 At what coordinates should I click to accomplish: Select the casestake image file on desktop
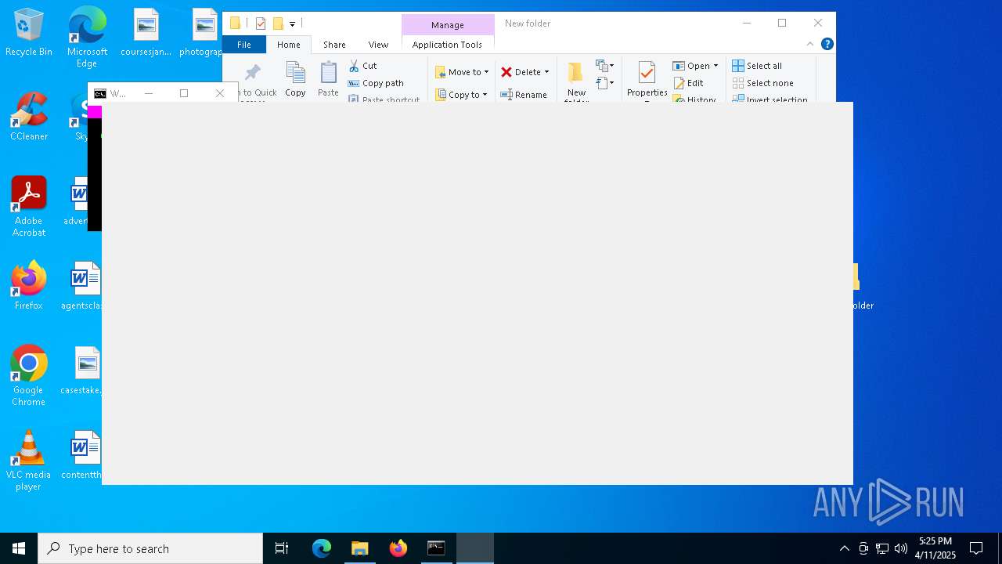tap(81, 371)
